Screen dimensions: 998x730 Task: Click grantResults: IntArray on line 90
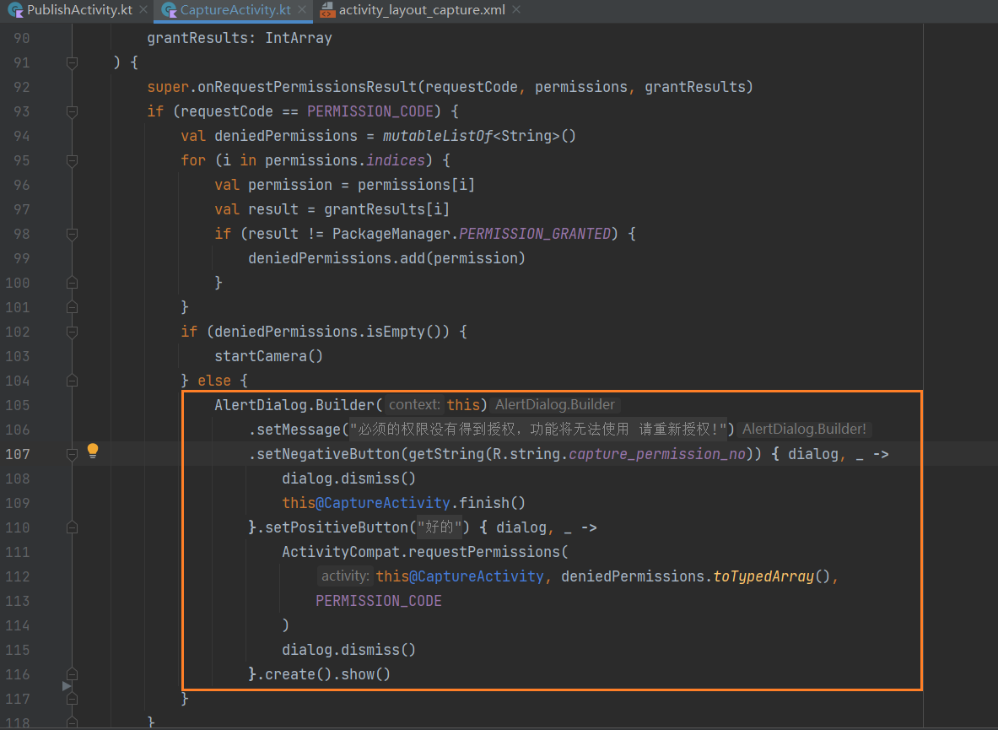tap(240, 38)
